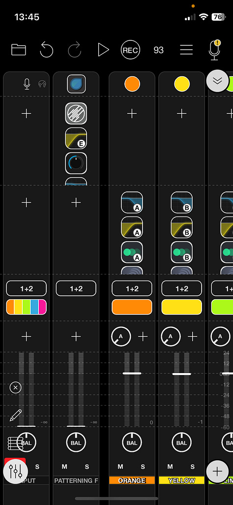The image size is (233, 505).
Task: Tap the circled X close icon
Action: click(x=15, y=387)
